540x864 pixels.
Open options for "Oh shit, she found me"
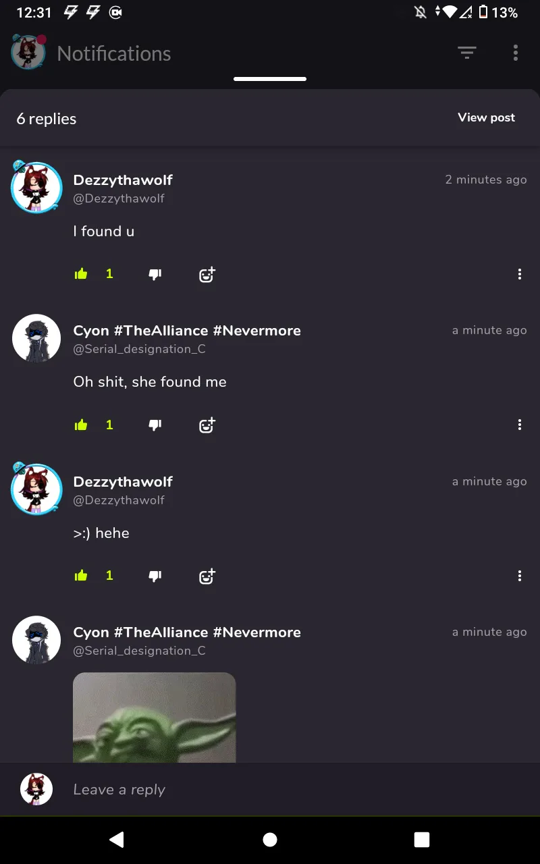[x=519, y=425]
